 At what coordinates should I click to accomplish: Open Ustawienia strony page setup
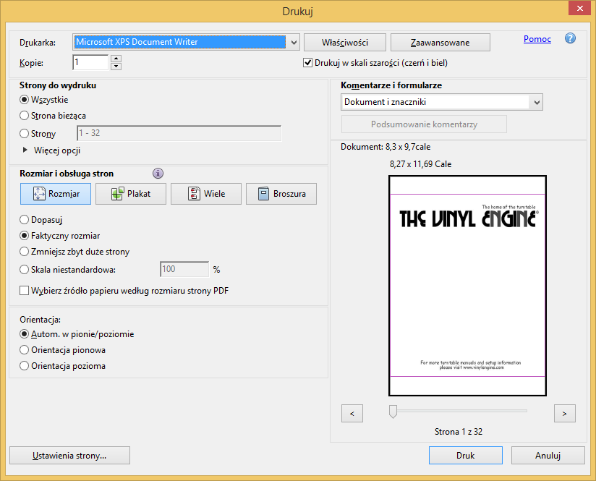[x=69, y=456]
